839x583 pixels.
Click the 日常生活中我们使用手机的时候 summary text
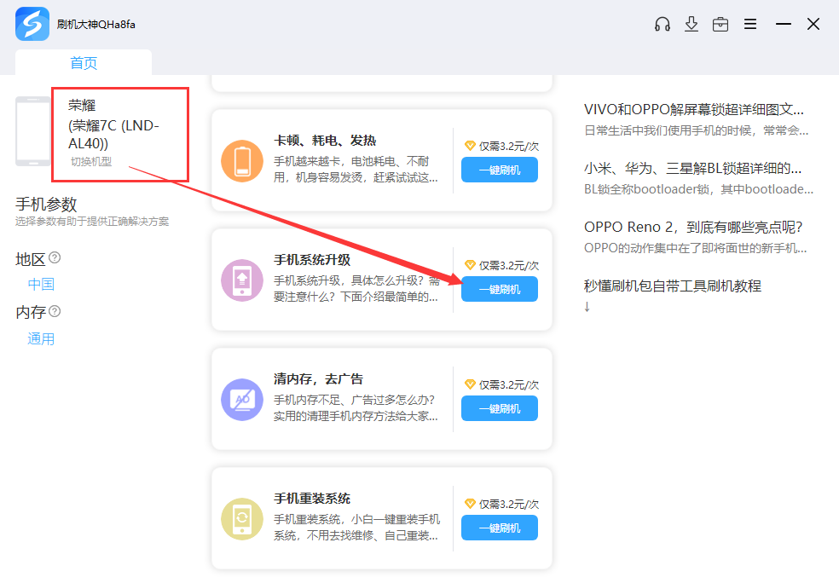pos(696,130)
